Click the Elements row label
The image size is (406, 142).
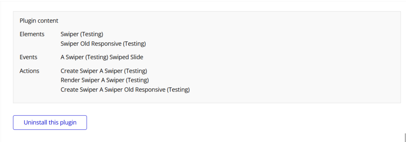point(32,34)
